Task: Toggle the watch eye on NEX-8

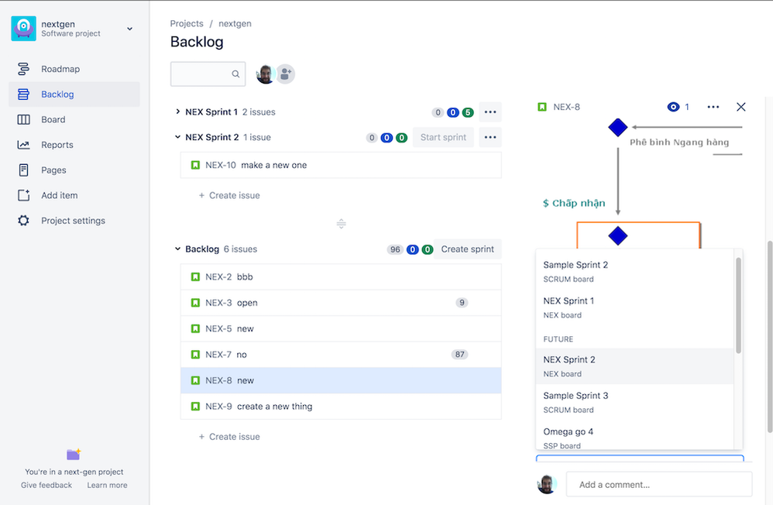Action: (x=673, y=107)
